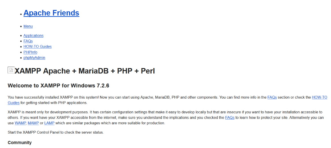Image resolution: width=331 pixels, height=148 pixels.
Task: Select FAQs in the navigation list
Action: pyautogui.click(x=28, y=41)
